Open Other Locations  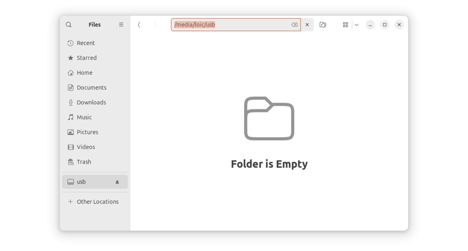click(97, 202)
